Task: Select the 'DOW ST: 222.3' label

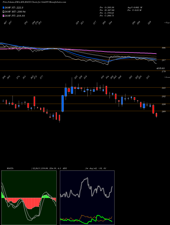Action: click(x=14, y=7)
